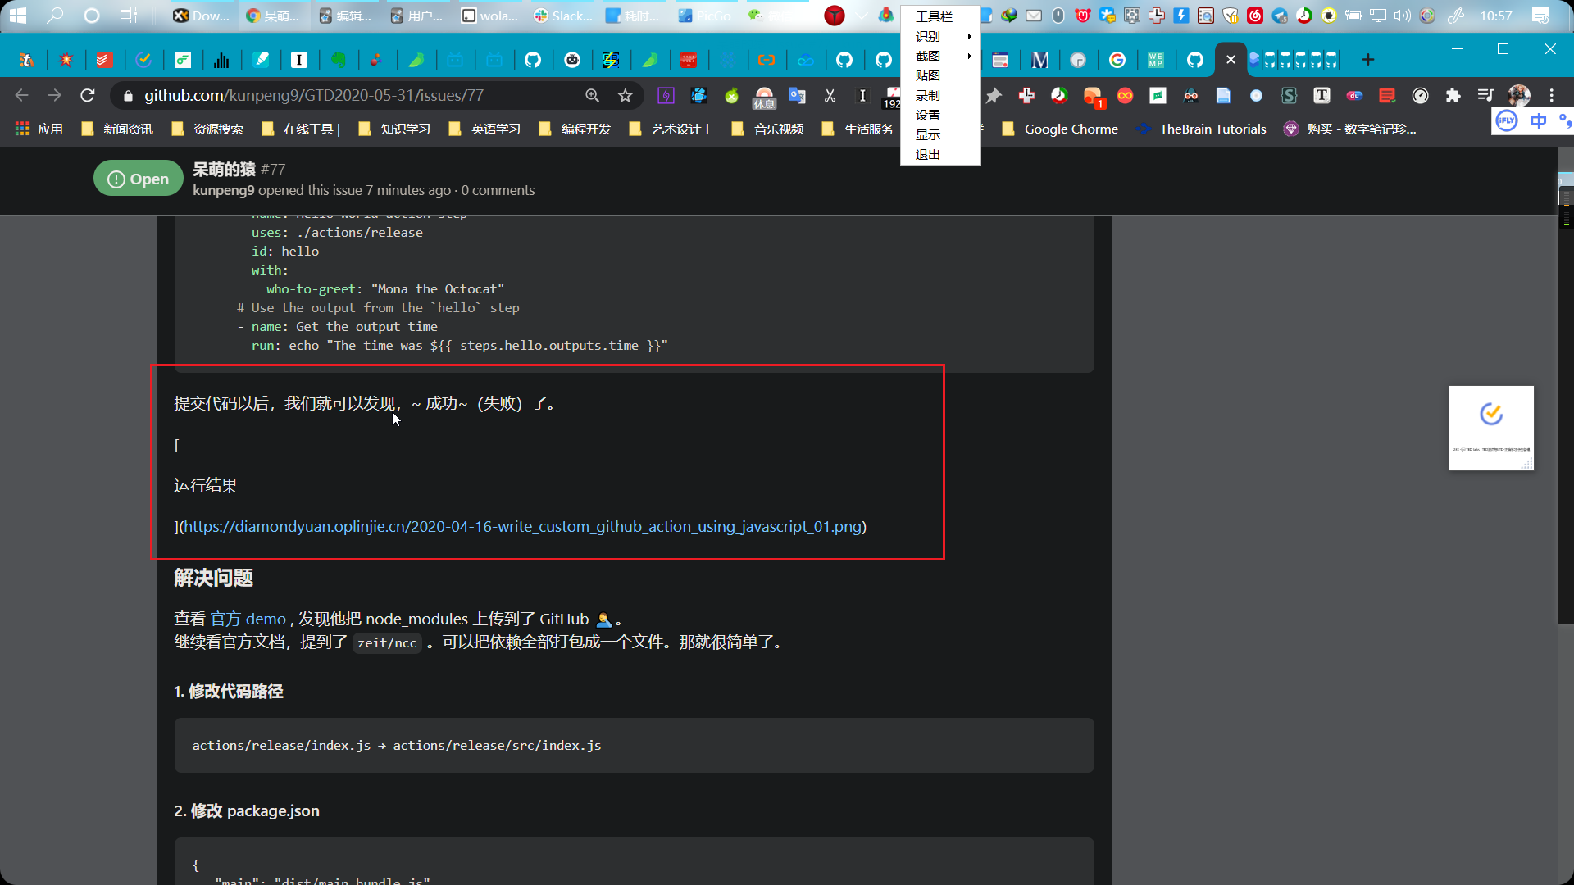This screenshot has height=885, width=1574.
Task: Click the browser back arrow
Action: pyautogui.click(x=22, y=96)
